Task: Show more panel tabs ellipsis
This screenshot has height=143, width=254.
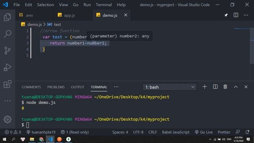Action: tap(116, 87)
